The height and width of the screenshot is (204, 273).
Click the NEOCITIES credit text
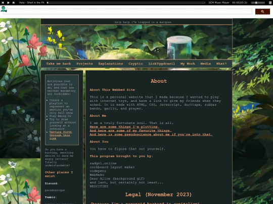[x=99, y=186]
